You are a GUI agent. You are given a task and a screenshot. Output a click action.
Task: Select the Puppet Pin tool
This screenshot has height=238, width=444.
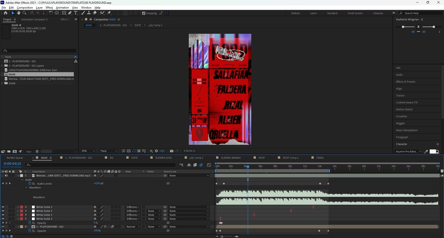click(x=109, y=13)
